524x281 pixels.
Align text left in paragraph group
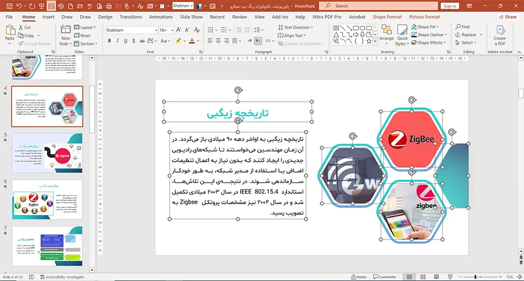[x=210, y=41]
